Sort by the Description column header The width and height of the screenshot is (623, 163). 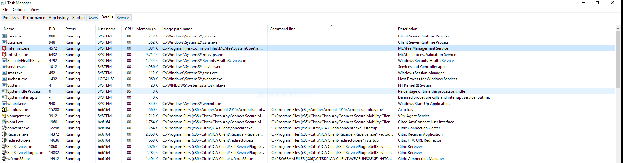pos(505,29)
